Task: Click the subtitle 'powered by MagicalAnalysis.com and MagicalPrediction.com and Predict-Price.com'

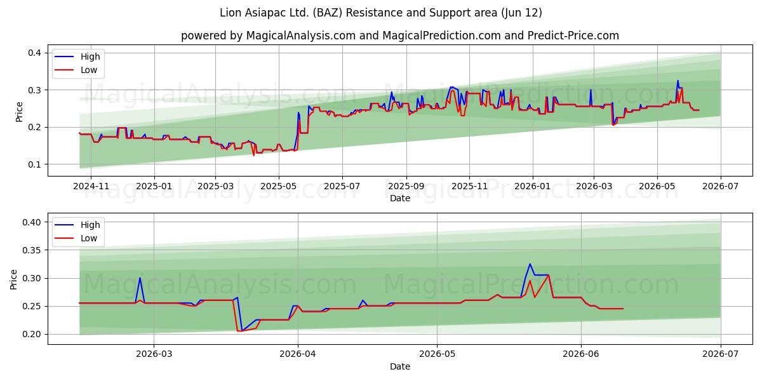Action: tap(400, 36)
